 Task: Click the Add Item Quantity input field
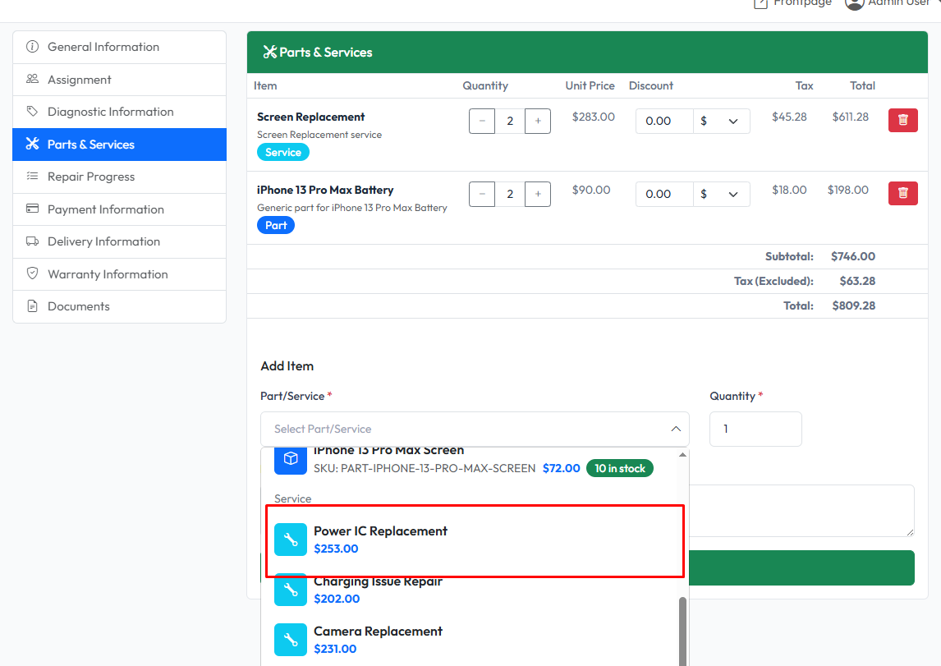[755, 429]
